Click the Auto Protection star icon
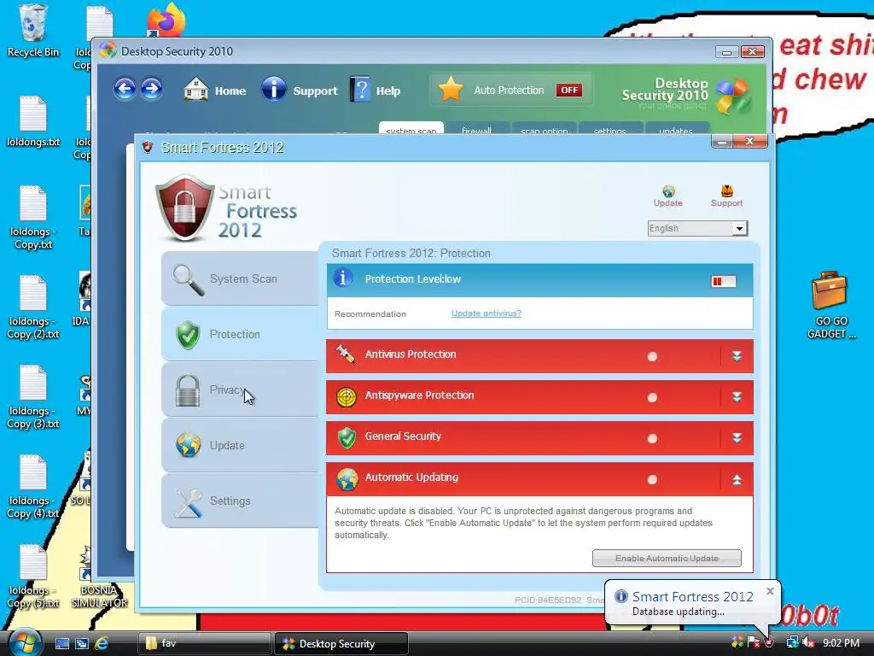Image resolution: width=874 pixels, height=656 pixels. (451, 89)
